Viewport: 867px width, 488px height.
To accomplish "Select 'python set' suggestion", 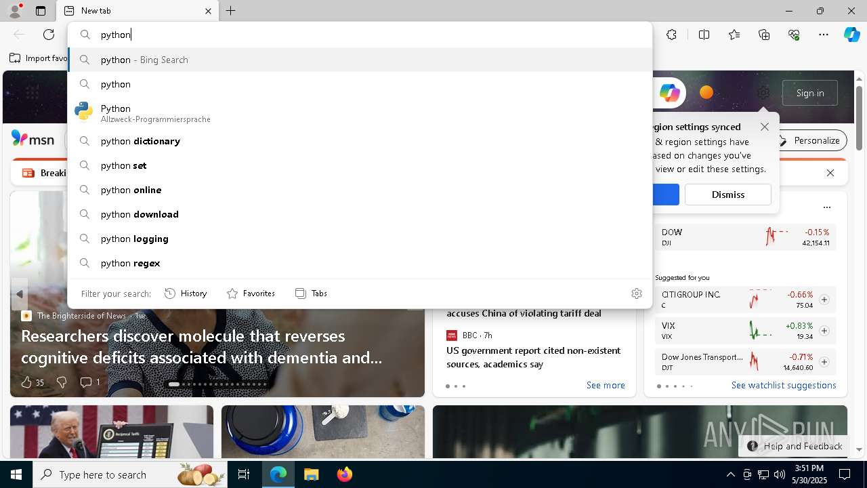I will coord(360,165).
